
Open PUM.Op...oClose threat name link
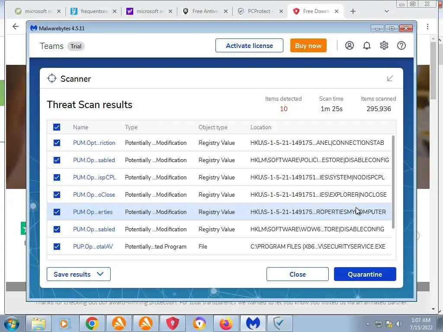pos(94,195)
